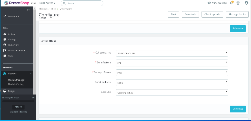Click the Catalog store icon

click(x=5, y=40)
